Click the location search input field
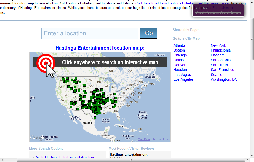The width and height of the screenshot is (254, 162). [x=90, y=33]
